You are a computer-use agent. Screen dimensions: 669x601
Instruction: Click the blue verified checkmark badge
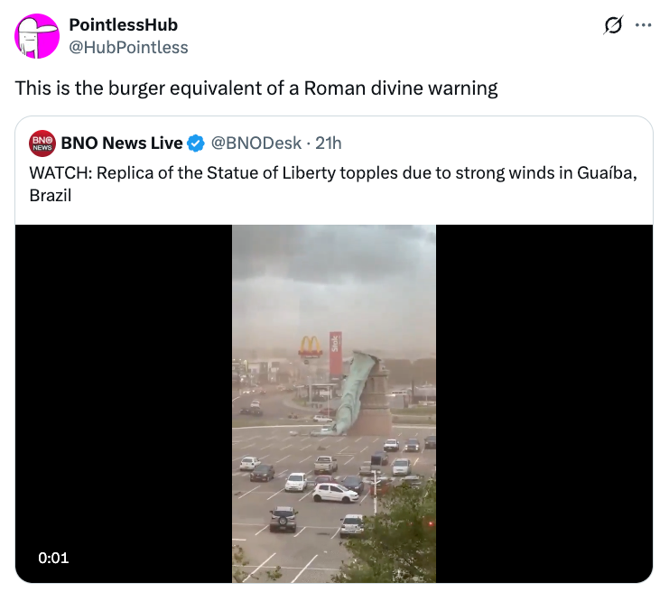coord(196,143)
